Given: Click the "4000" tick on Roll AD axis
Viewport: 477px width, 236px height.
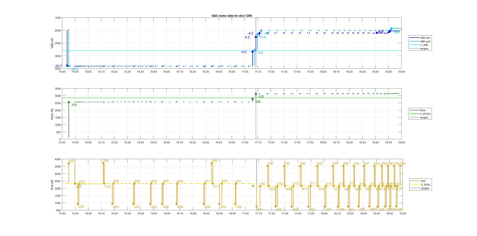Looking at the screenshot, I should point(58,159).
